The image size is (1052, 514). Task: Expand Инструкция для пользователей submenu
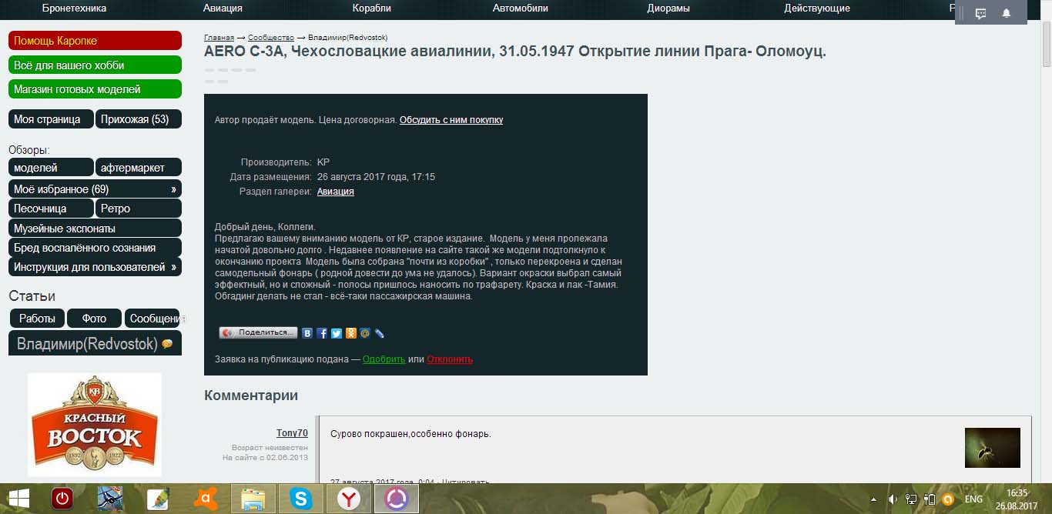tap(173, 267)
